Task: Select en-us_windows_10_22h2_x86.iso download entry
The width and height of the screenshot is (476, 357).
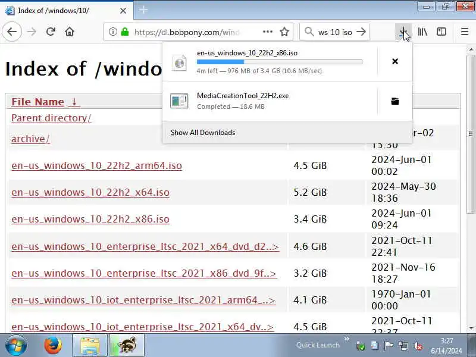Action: 270,62
